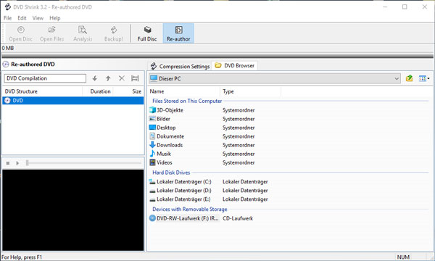Screen dimensions: 435x261
Task: Click the DVD Structure column header
Action: [x=43, y=91]
